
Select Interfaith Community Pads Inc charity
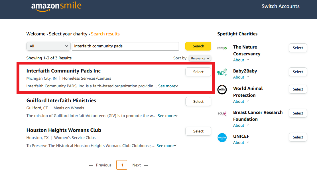198,72
